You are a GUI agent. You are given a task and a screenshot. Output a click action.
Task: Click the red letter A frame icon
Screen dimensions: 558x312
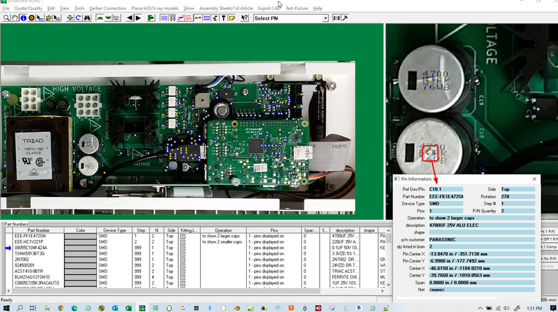[x=190, y=18]
